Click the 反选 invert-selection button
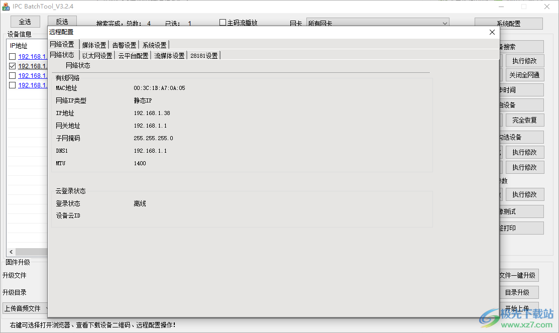The image size is (559, 333). tap(62, 22)
